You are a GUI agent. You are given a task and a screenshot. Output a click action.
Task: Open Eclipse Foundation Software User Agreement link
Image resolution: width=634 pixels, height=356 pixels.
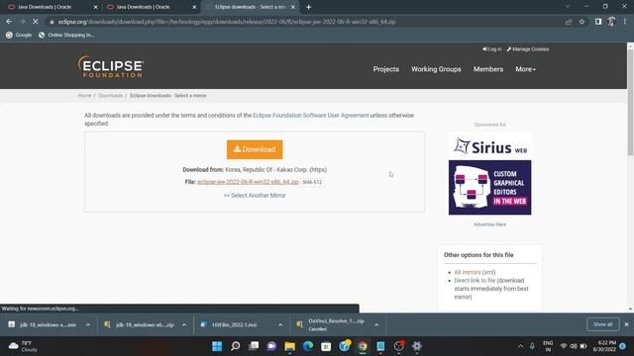point(310,116)
